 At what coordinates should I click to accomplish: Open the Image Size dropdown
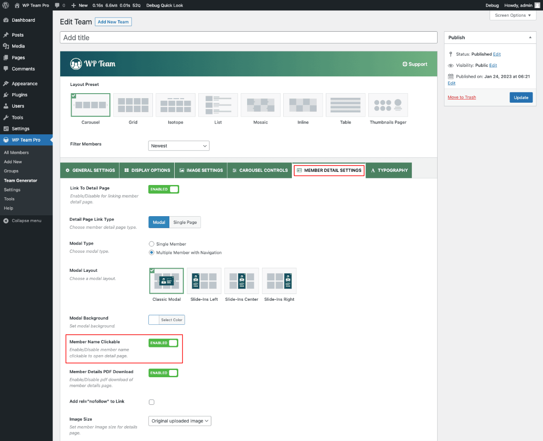click(180, 421)
